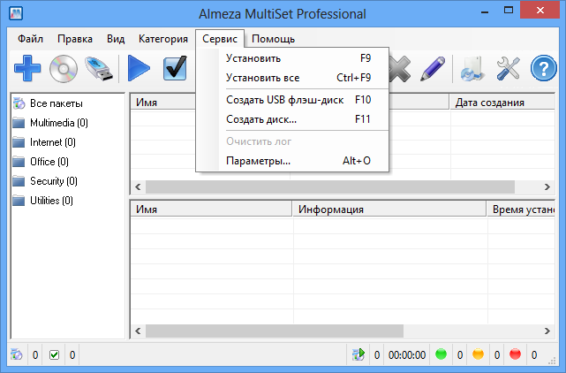Click the blue pencil edit icon
Image resolution: width=566 pixels, height=373 pixels.
click(433, 68)
